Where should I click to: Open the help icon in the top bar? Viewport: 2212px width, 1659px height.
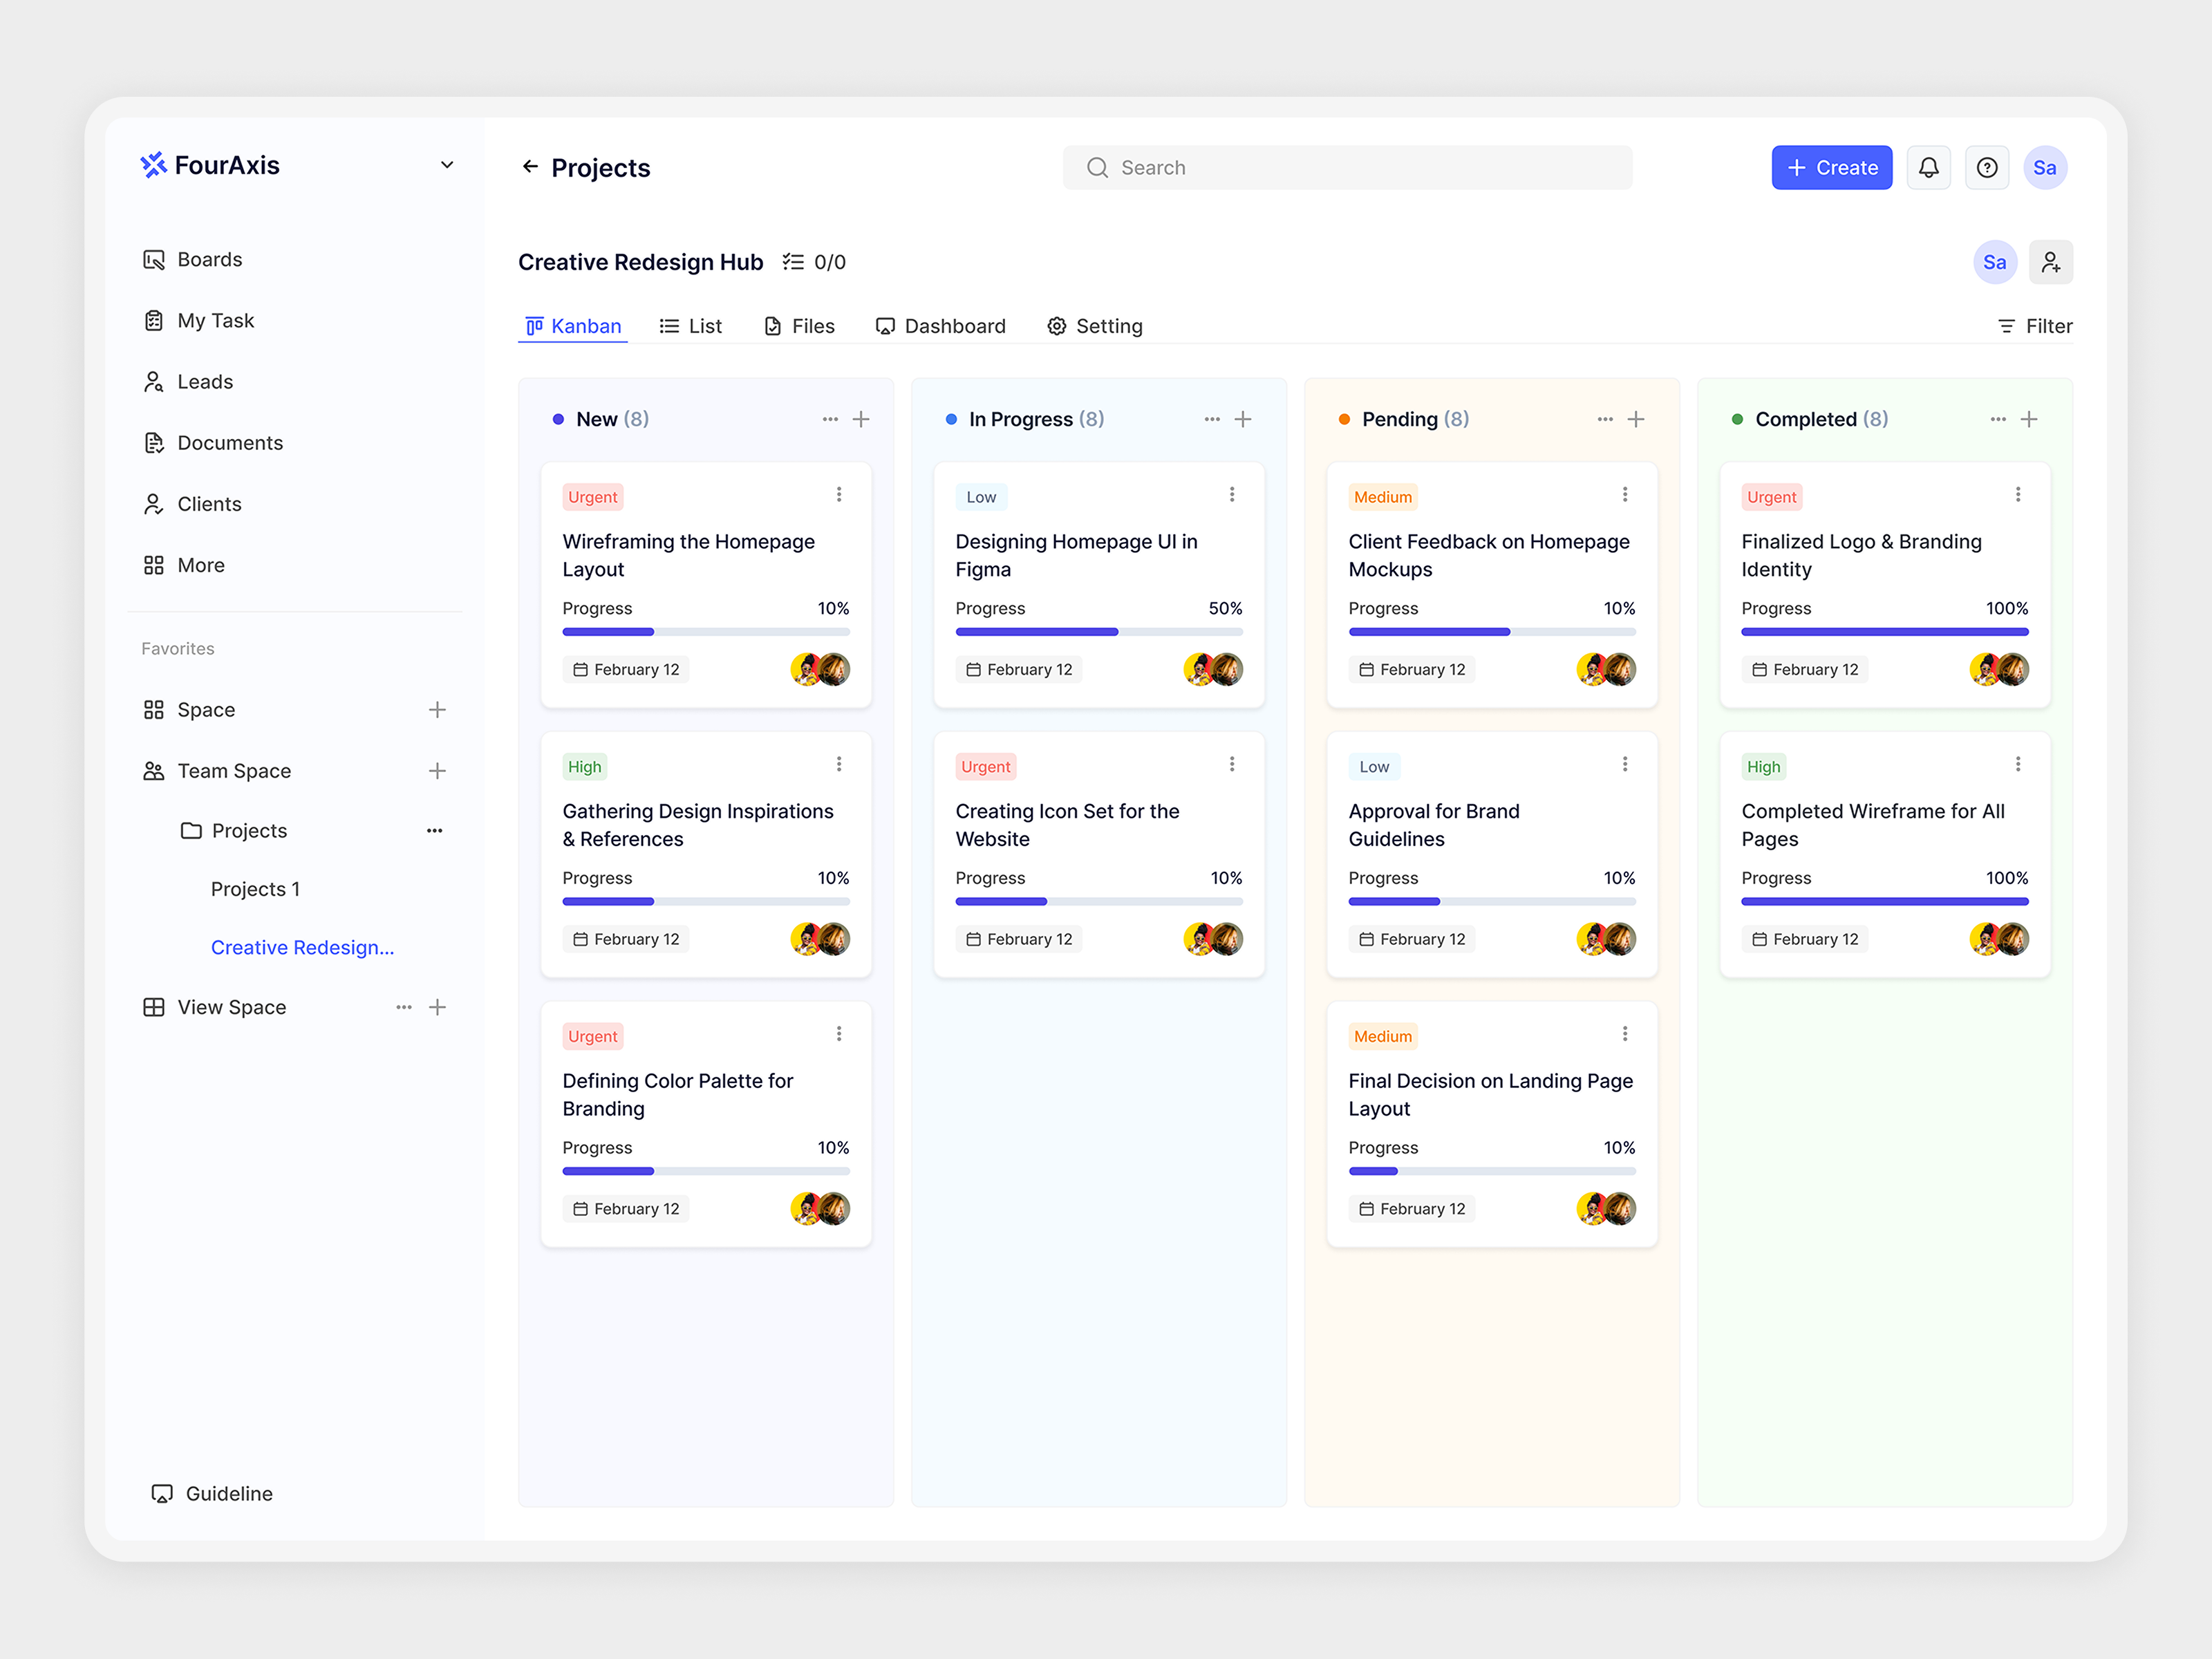tap(1987, 167)
